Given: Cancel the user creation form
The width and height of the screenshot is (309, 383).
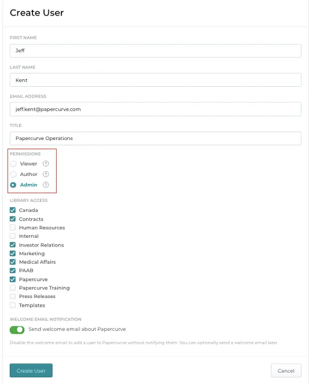Looking at the screenshot, I should click(286, 370).
